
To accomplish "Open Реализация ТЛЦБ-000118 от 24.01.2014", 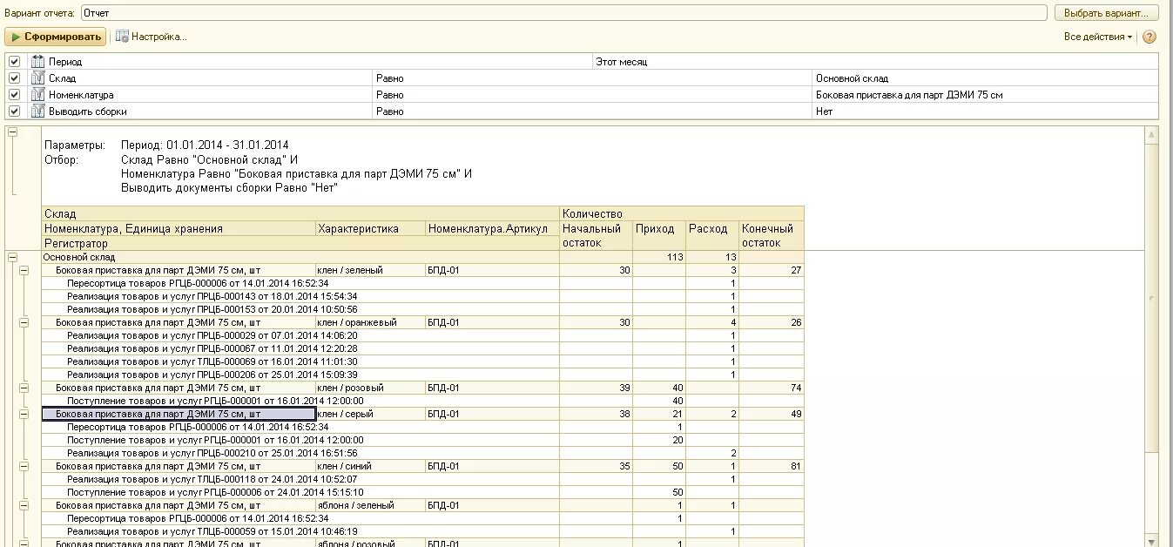I will [212, 479].
